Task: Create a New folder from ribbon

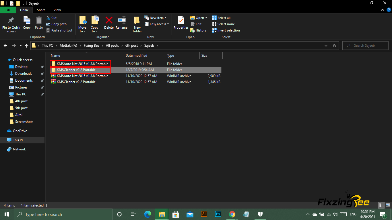Action: (137, 24)
